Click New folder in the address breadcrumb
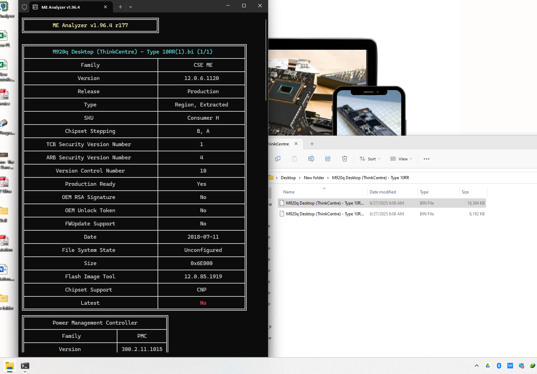 [x=314, y=178]
